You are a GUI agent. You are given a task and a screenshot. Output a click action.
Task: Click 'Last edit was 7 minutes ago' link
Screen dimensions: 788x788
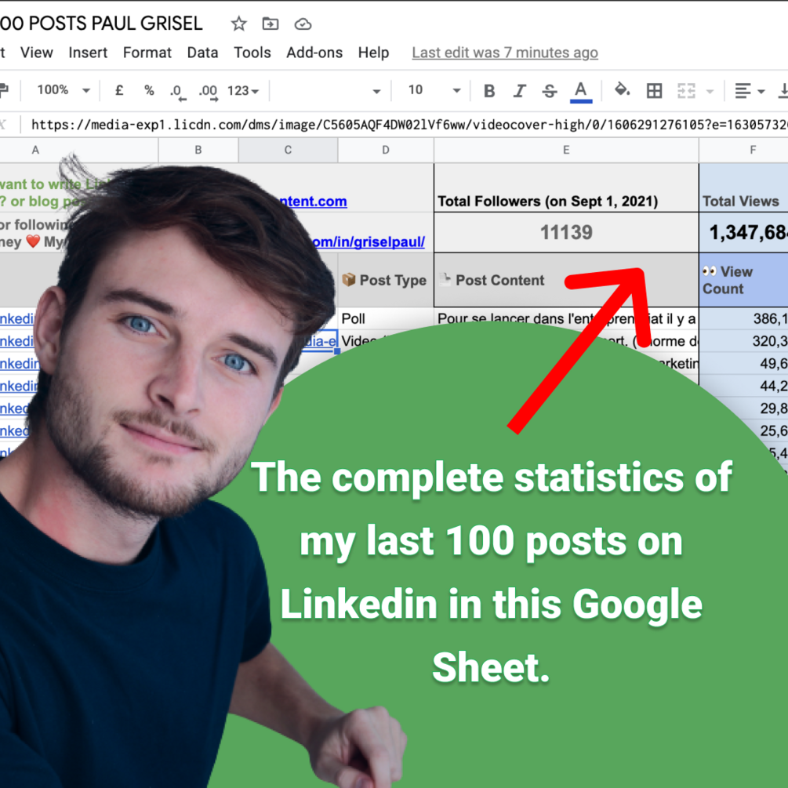click(x=505, y=53)
